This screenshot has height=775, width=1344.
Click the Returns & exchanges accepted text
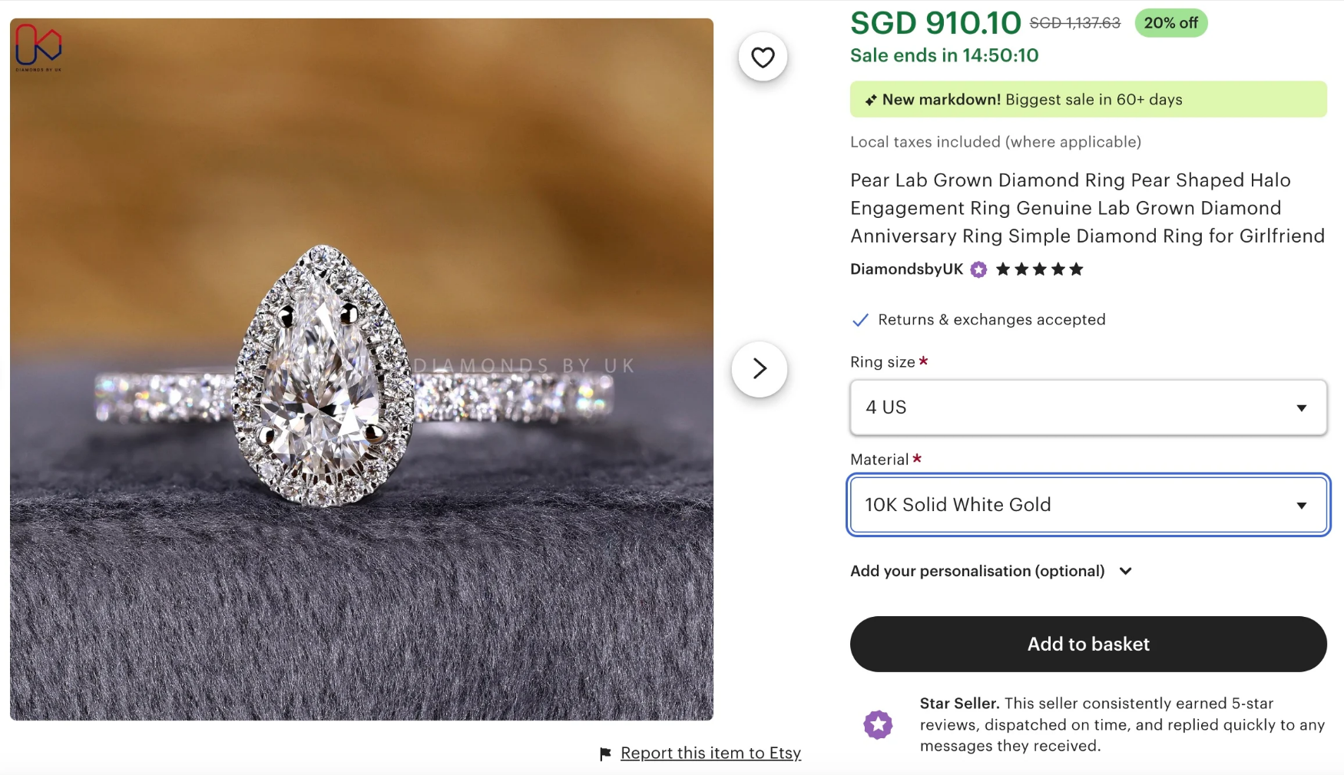(x=991, y=320)
